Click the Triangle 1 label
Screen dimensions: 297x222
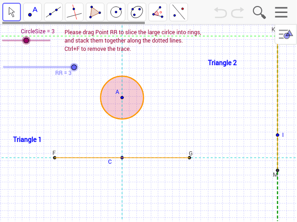coord(27,140)
